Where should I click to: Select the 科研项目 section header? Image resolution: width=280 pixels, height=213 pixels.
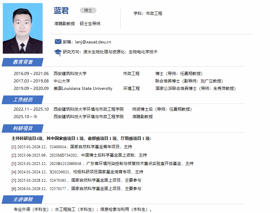(x=23, y=128)
